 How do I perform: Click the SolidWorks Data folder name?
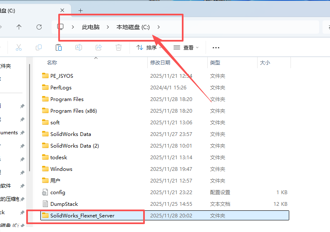70,134
